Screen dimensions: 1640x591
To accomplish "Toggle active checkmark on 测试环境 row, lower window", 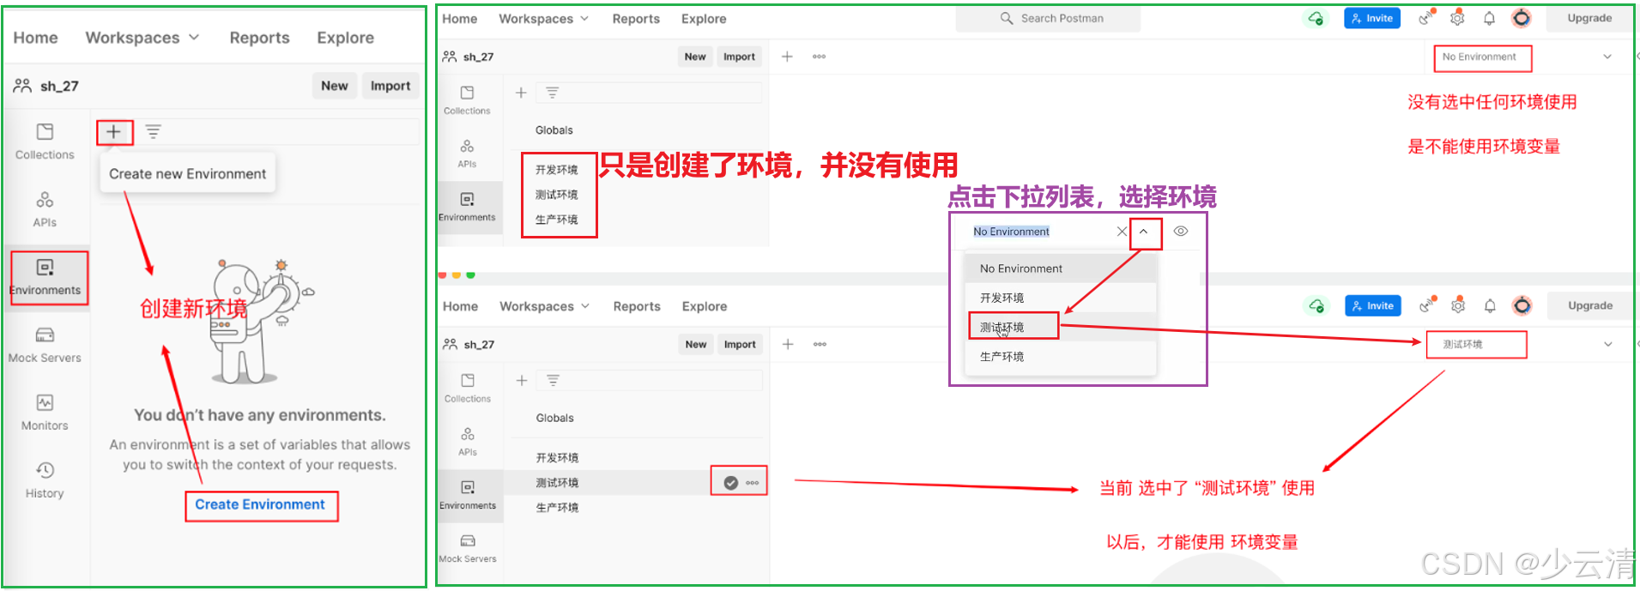I will [x=730, y=483].
